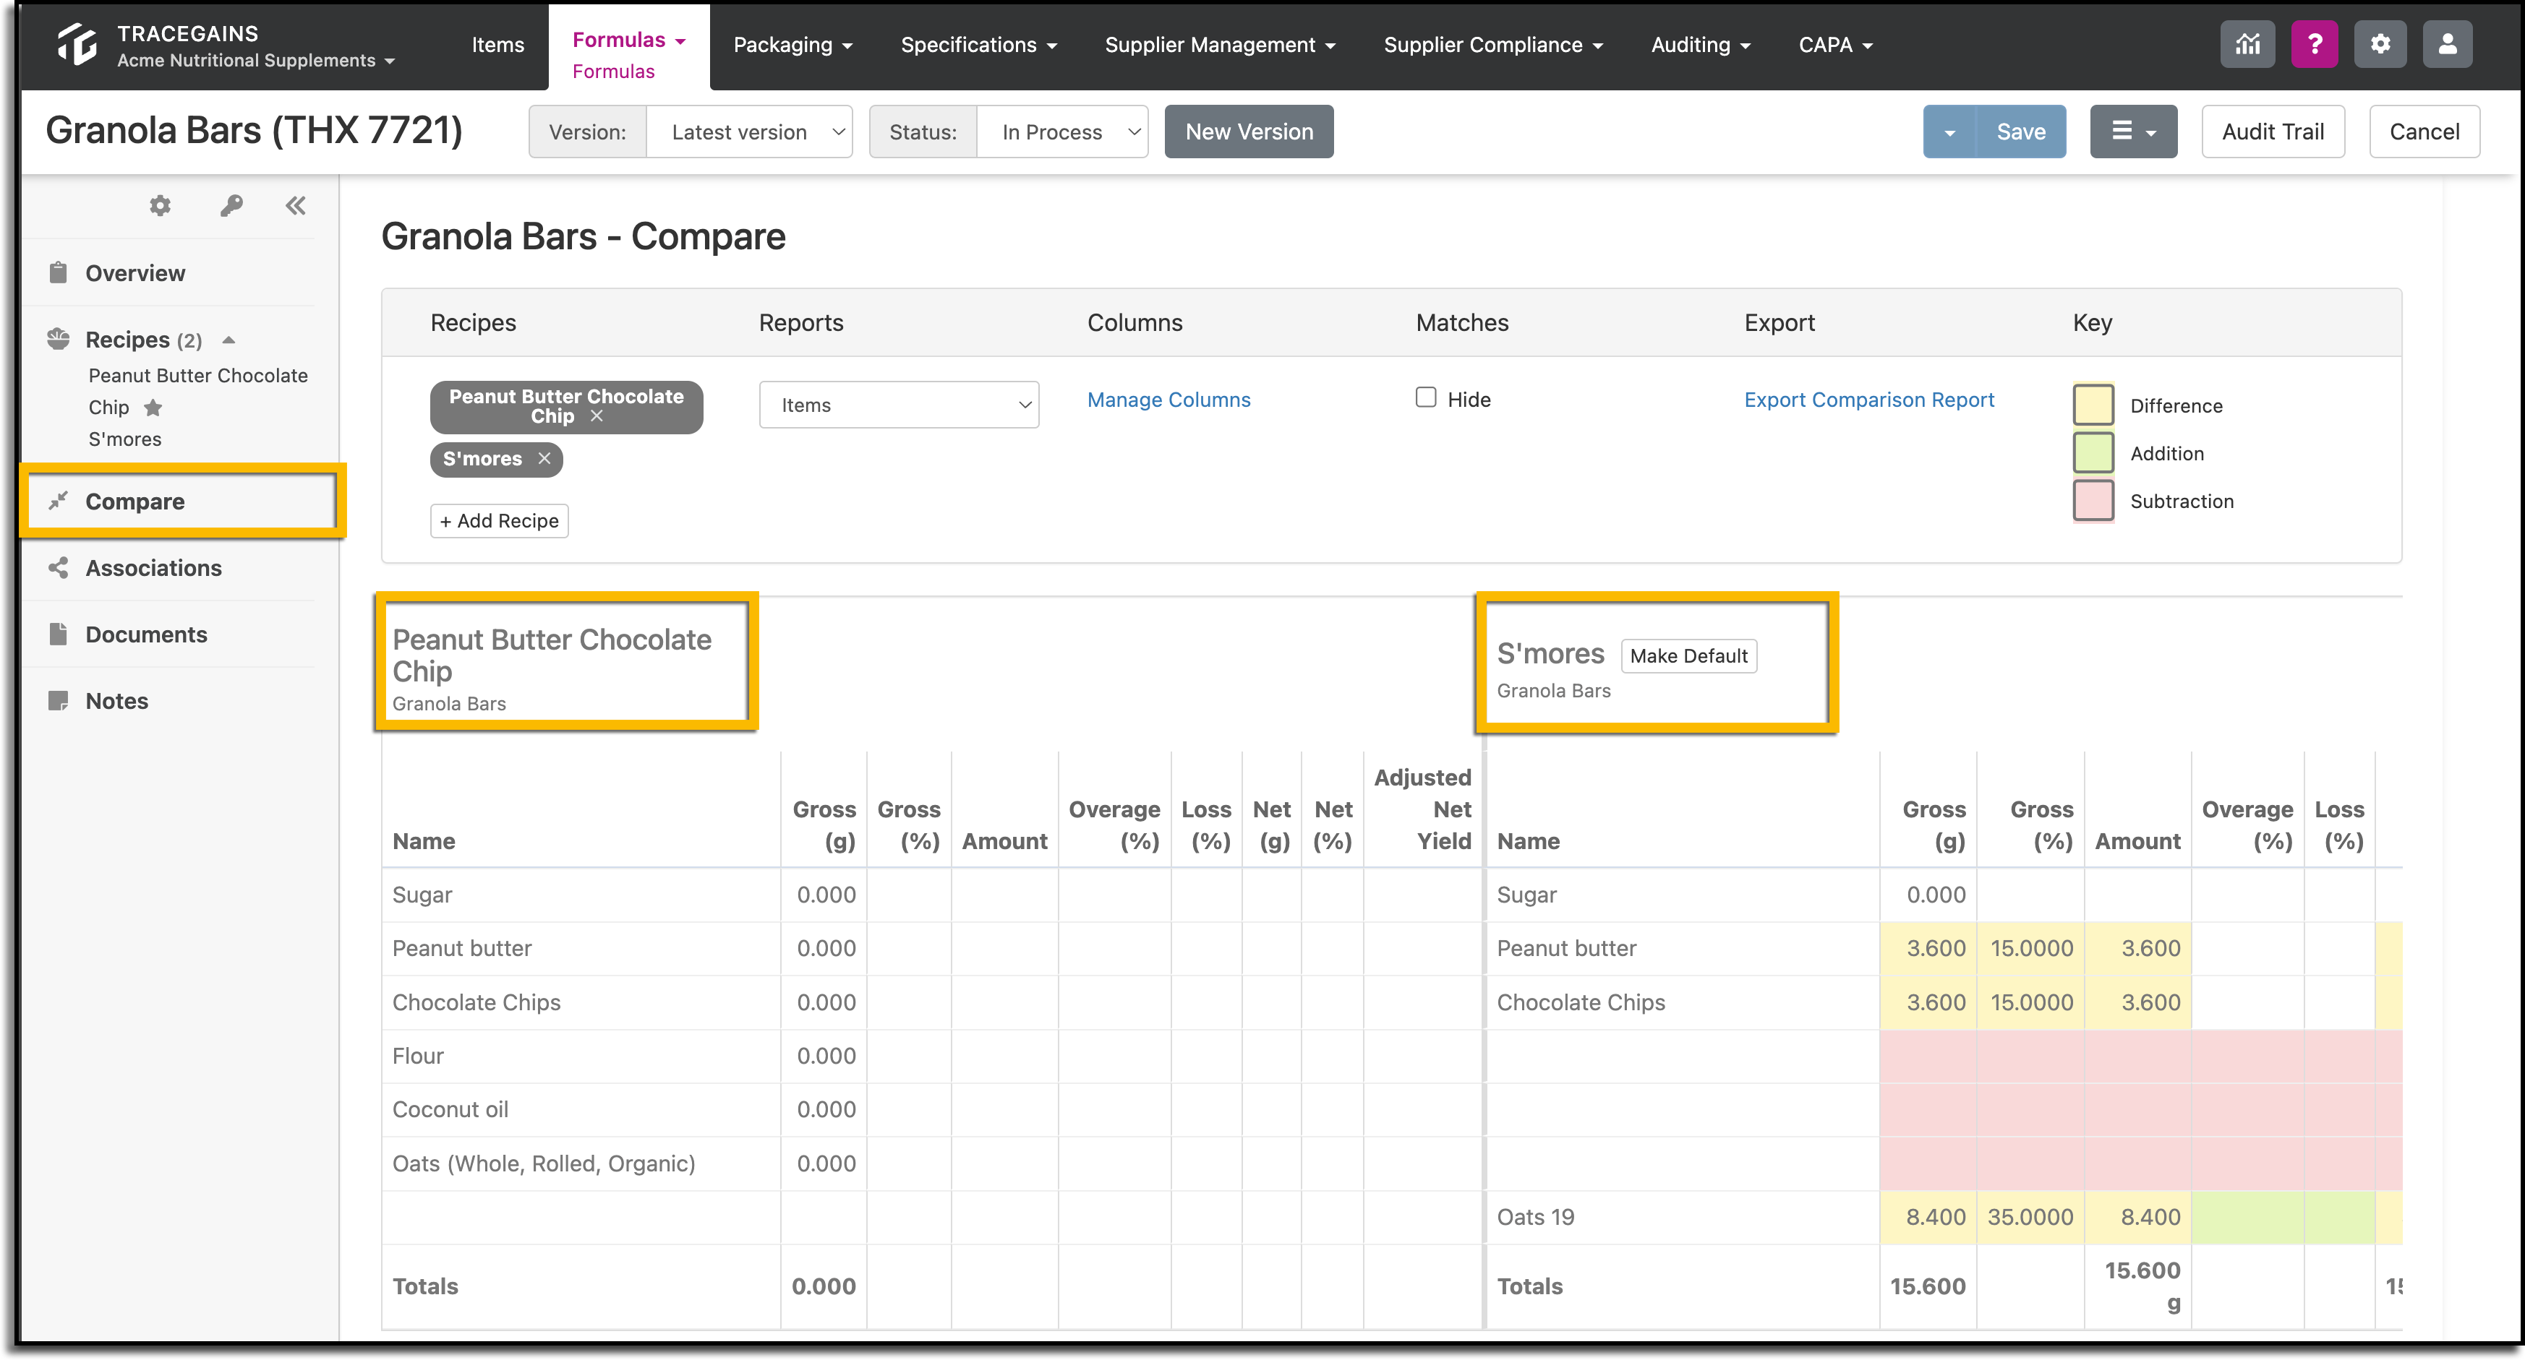Open the pink help question mark icon
This screenshot has height=1360, width=2525.
point(2315,45)
